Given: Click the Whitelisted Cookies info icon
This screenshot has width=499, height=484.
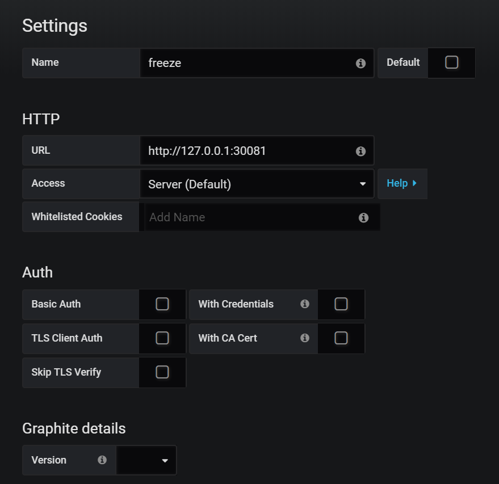Looking at the screenshot, I should (363, 217).
